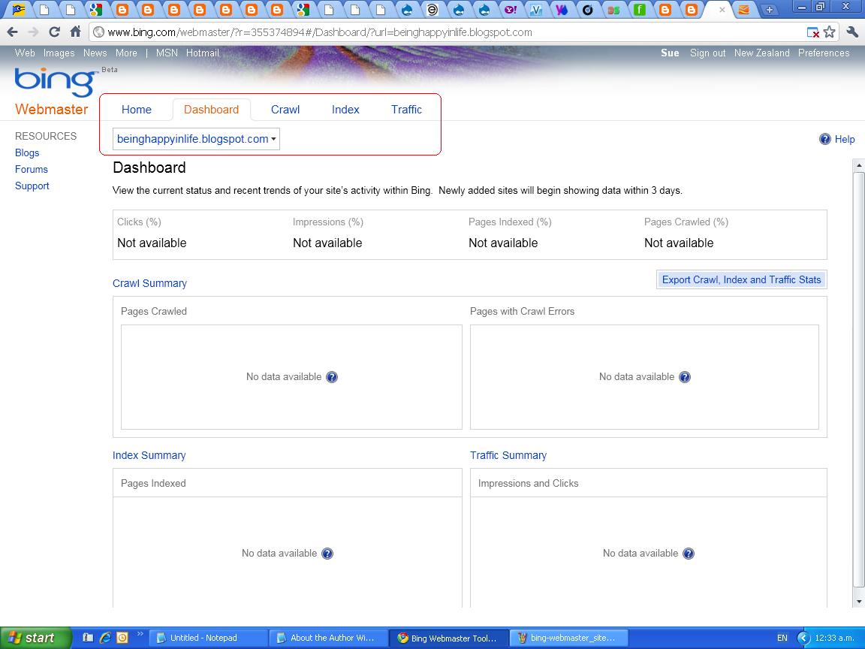The width and height of the screenshot is (865, 649).
Task: Switch to the black circle favicon browser tab
Action: pos(587,9)
